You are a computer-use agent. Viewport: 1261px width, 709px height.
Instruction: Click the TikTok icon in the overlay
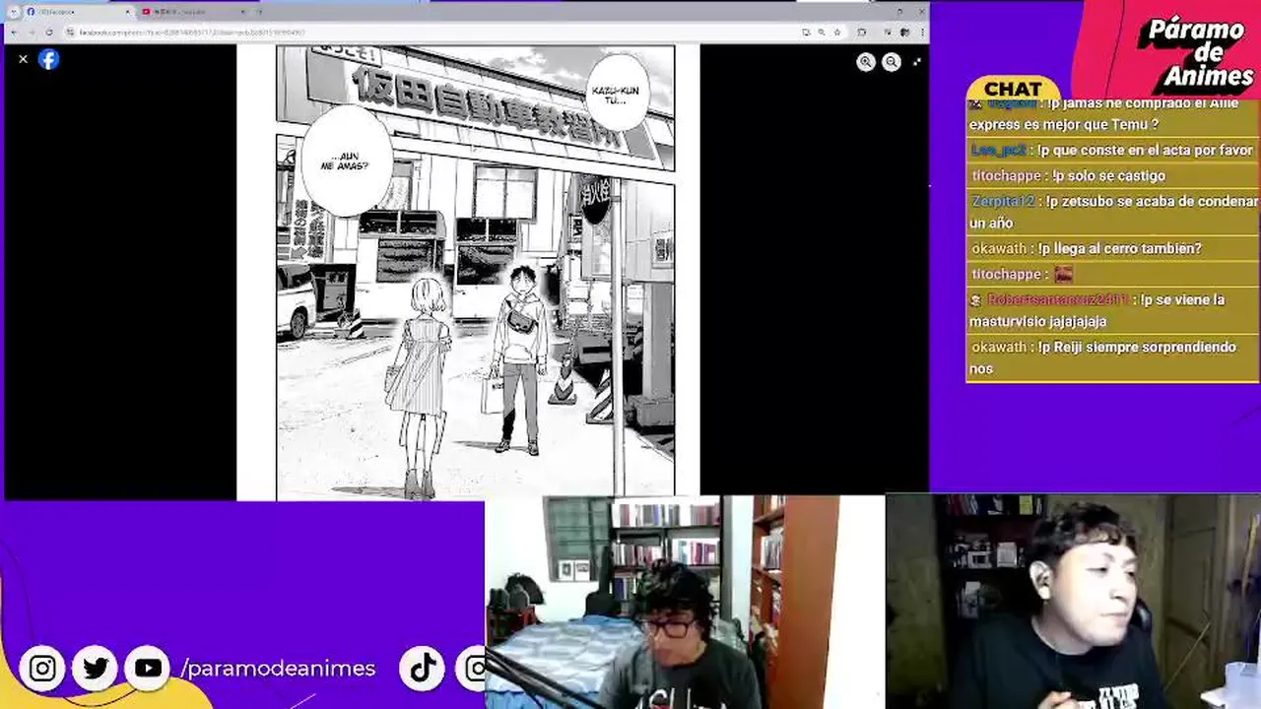click(423, 669)
